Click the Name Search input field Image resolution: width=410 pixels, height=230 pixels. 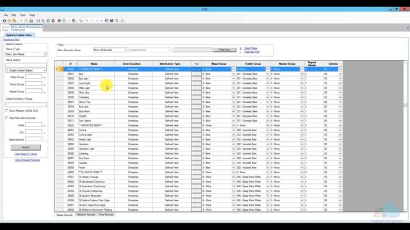tap(26, 65)
